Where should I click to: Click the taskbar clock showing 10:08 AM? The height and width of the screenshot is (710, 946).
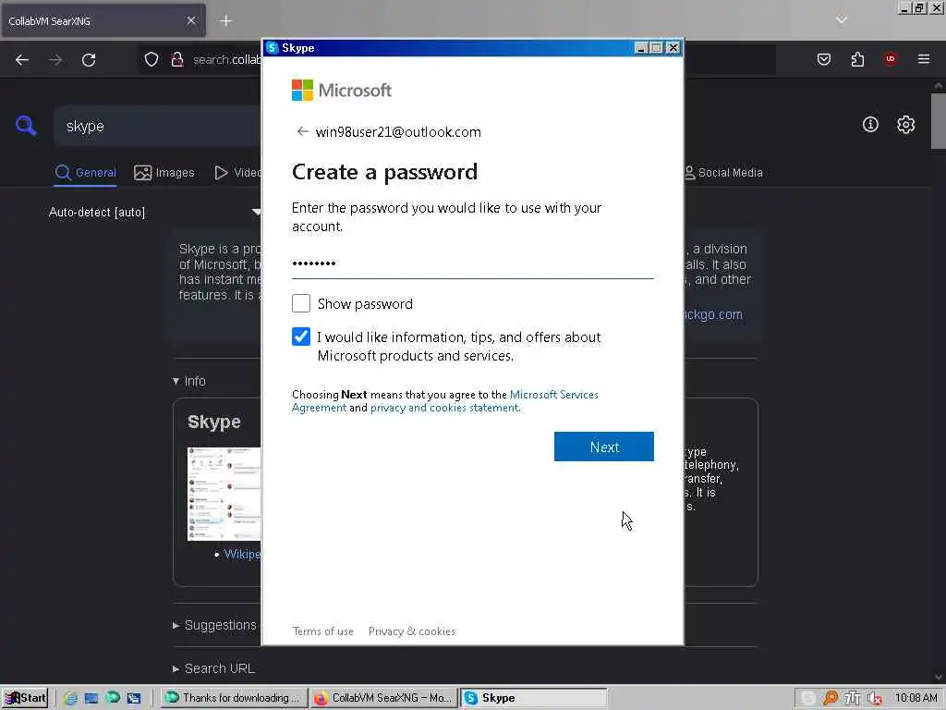(x=916, y=698)
